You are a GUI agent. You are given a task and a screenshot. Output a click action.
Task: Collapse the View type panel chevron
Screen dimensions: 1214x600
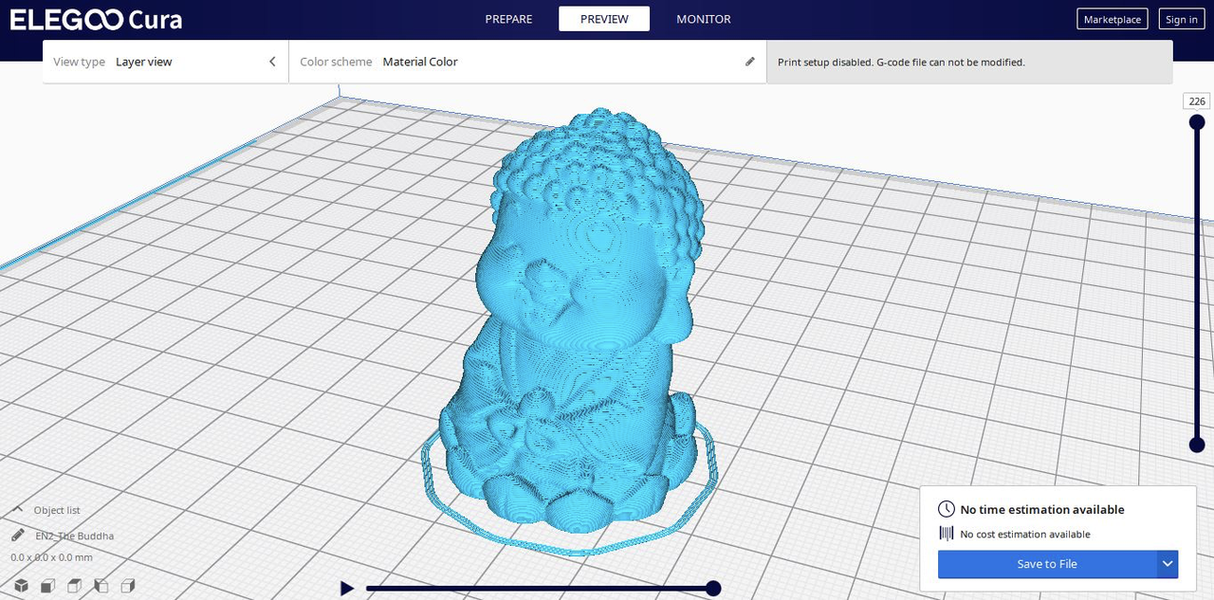point(272,62)
